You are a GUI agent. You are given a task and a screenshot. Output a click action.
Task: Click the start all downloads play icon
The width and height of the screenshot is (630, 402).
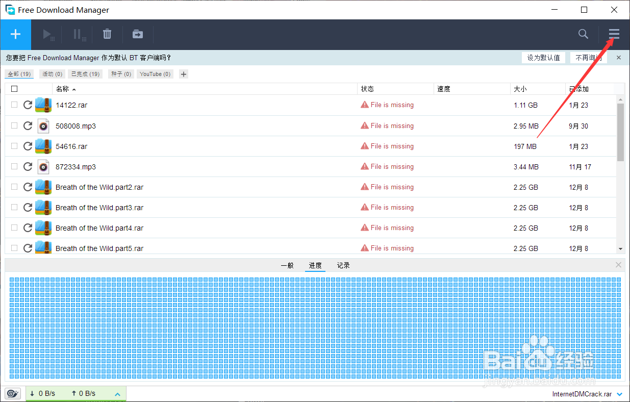48,35
